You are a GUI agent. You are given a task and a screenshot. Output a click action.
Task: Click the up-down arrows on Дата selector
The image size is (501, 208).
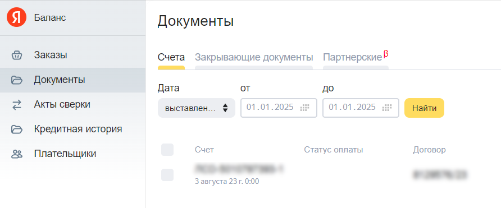(225, 108)
